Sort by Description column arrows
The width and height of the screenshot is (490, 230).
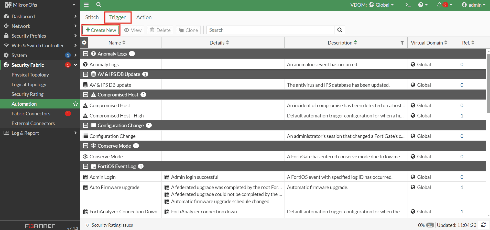coord(355,42)
